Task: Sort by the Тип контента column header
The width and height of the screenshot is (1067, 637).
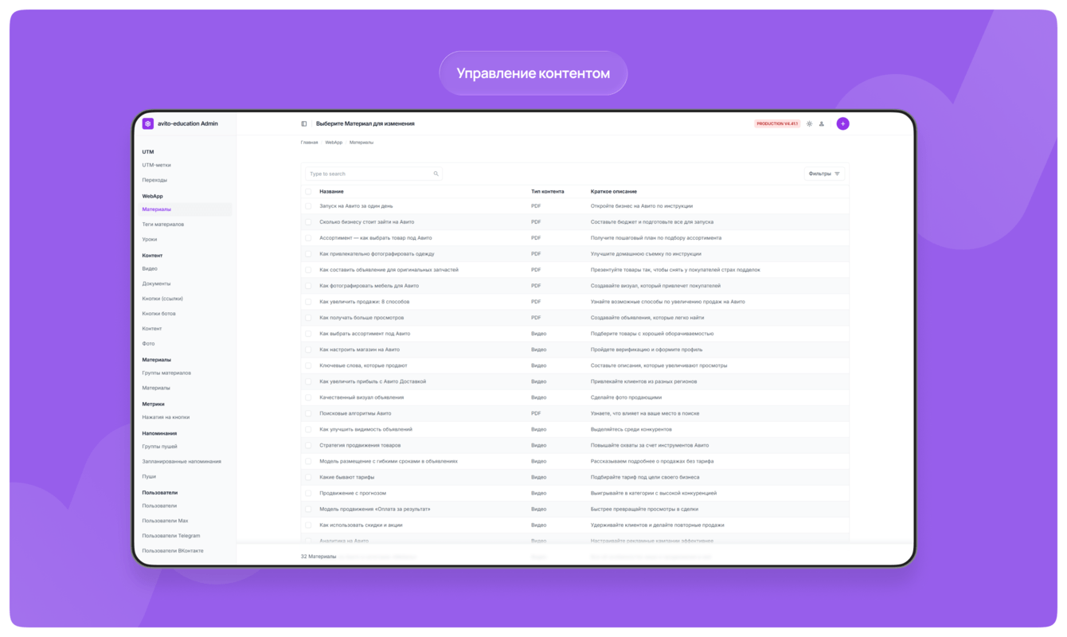Action: pyautogui.click(x=548, y=192)
